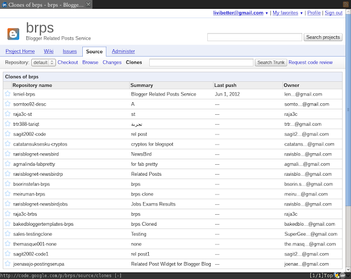The image size is (351, 279).
Task: Click the RSS feed icon in title bar
Action: point(346,4)
